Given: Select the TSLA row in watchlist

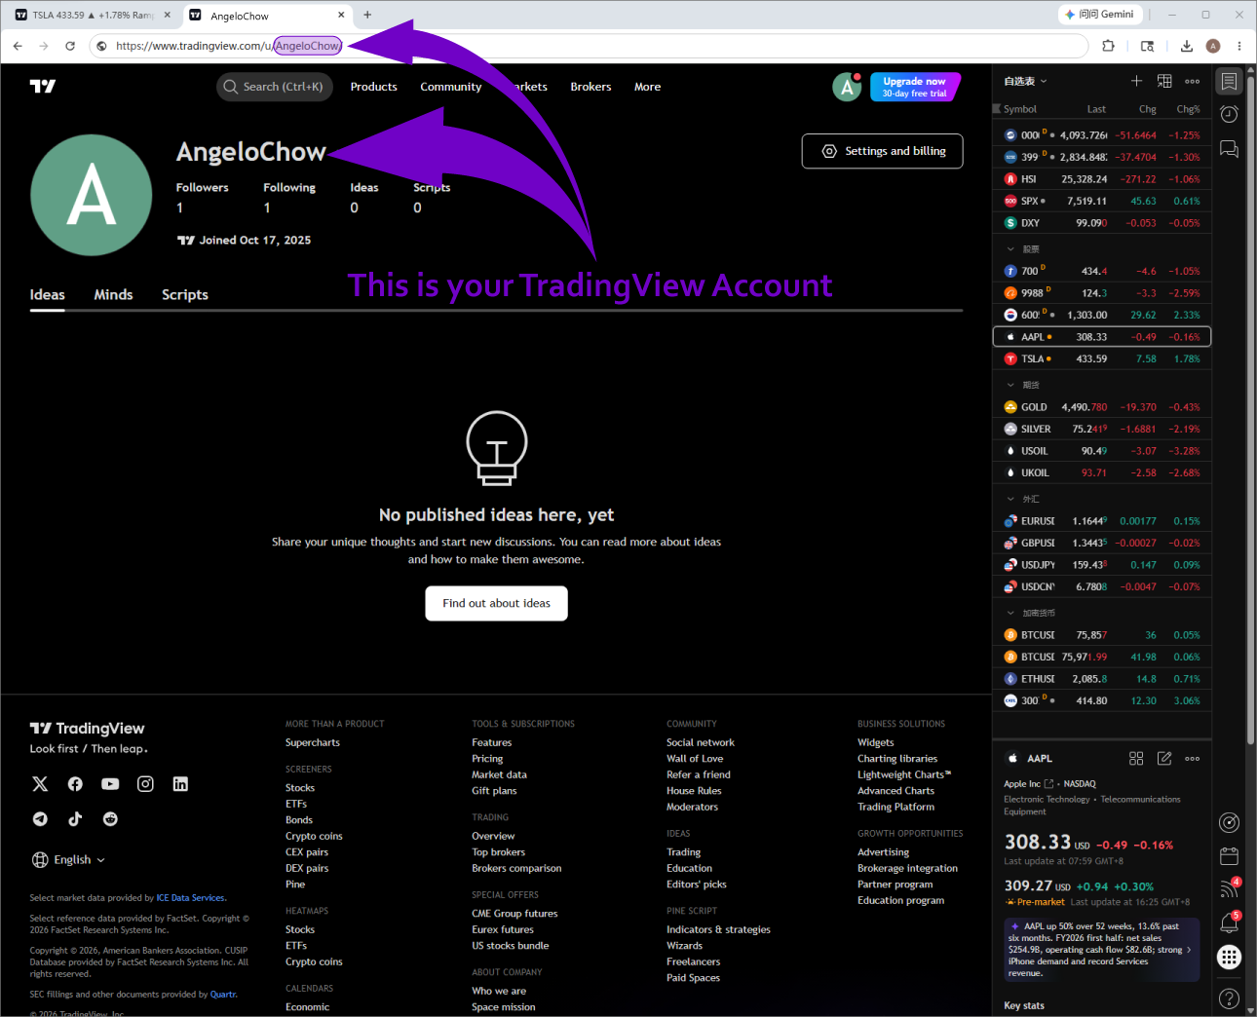Looking at the screenshot, I should click(1102, 358).
